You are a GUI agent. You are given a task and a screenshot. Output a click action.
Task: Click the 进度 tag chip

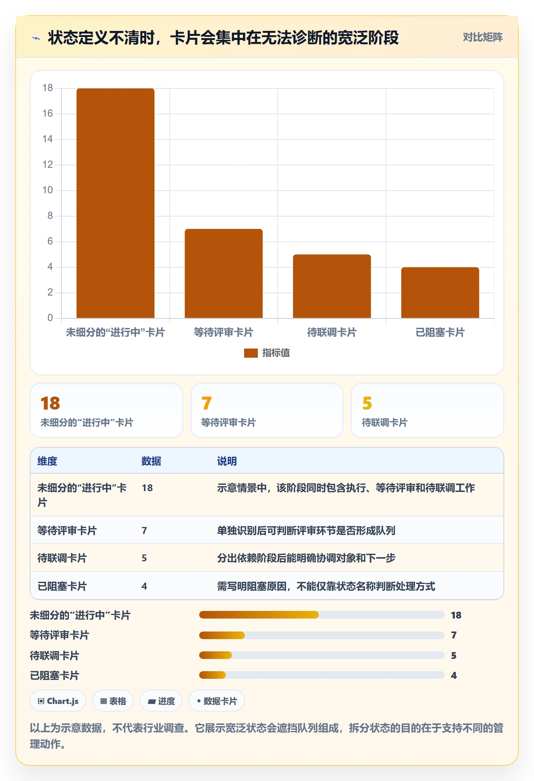[x=161, y=701]
